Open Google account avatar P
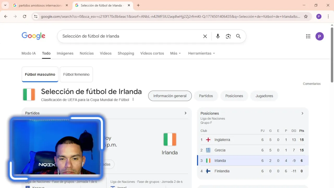This screenshot has width=334, height=188. pyautogui.click(x=320, y=36)
